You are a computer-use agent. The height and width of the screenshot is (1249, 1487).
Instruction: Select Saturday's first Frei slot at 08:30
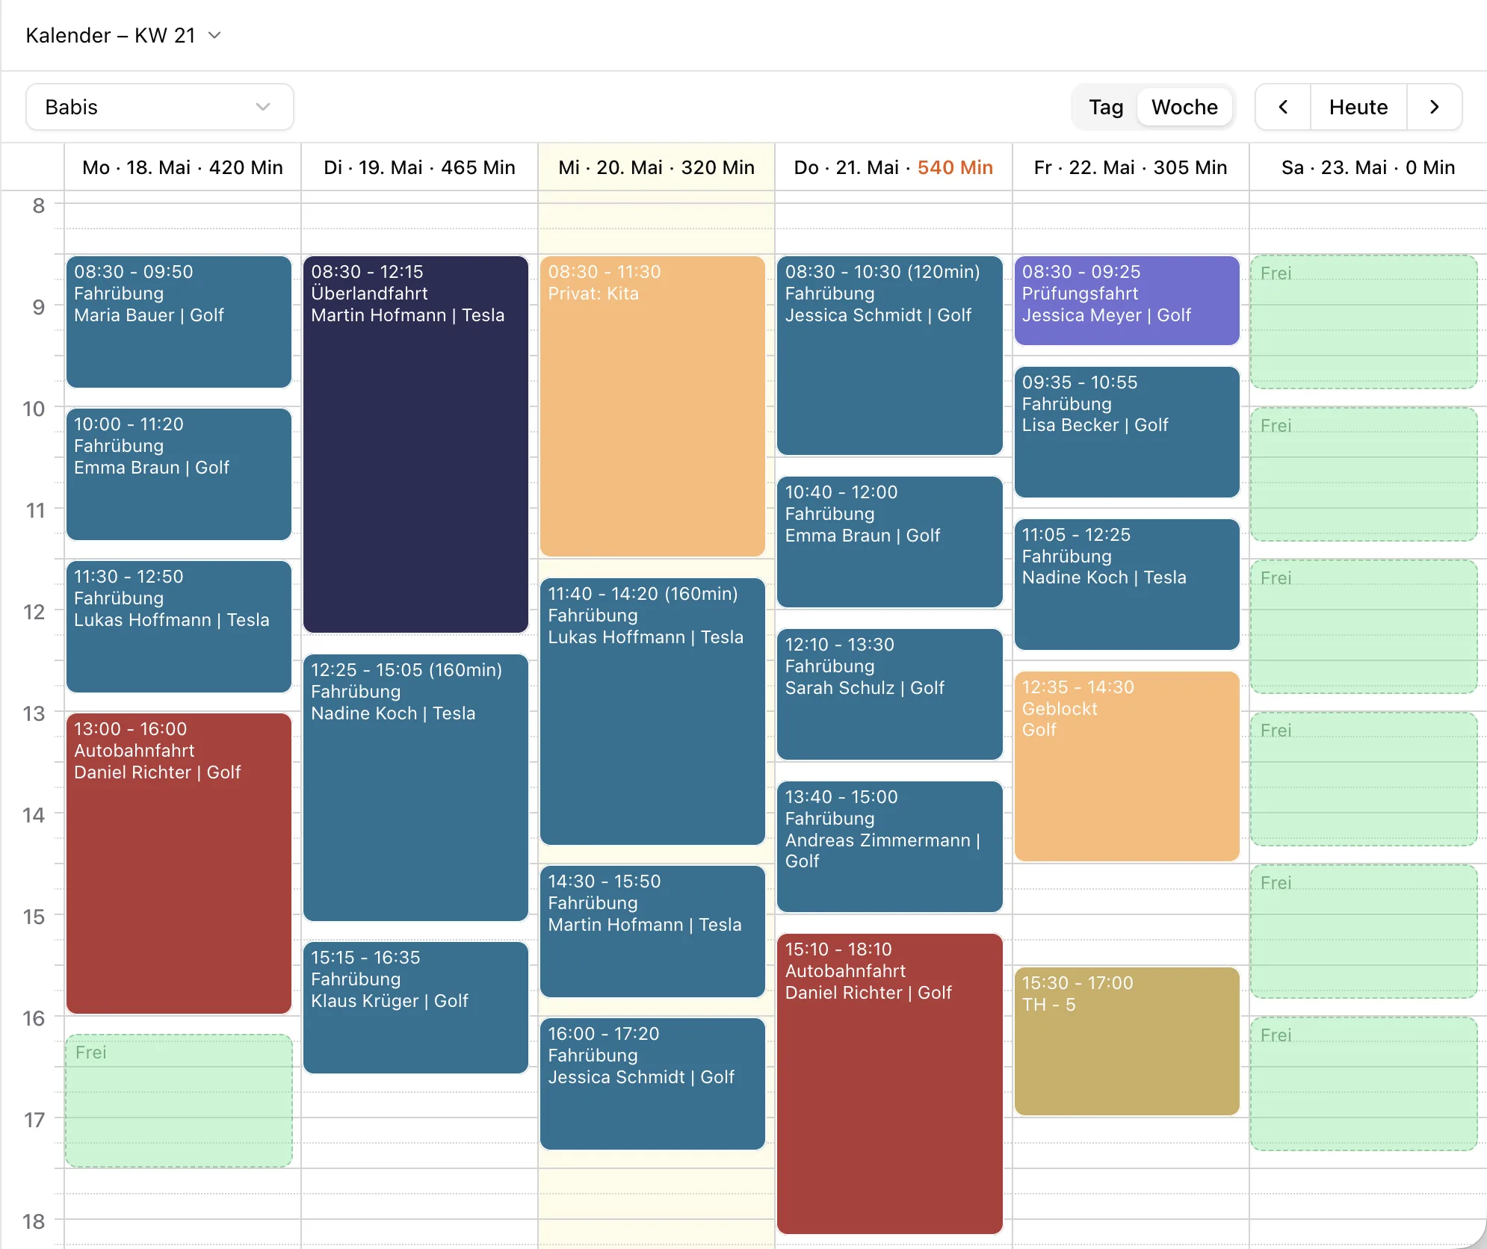pyautogui.click(x=1364, y=322)
